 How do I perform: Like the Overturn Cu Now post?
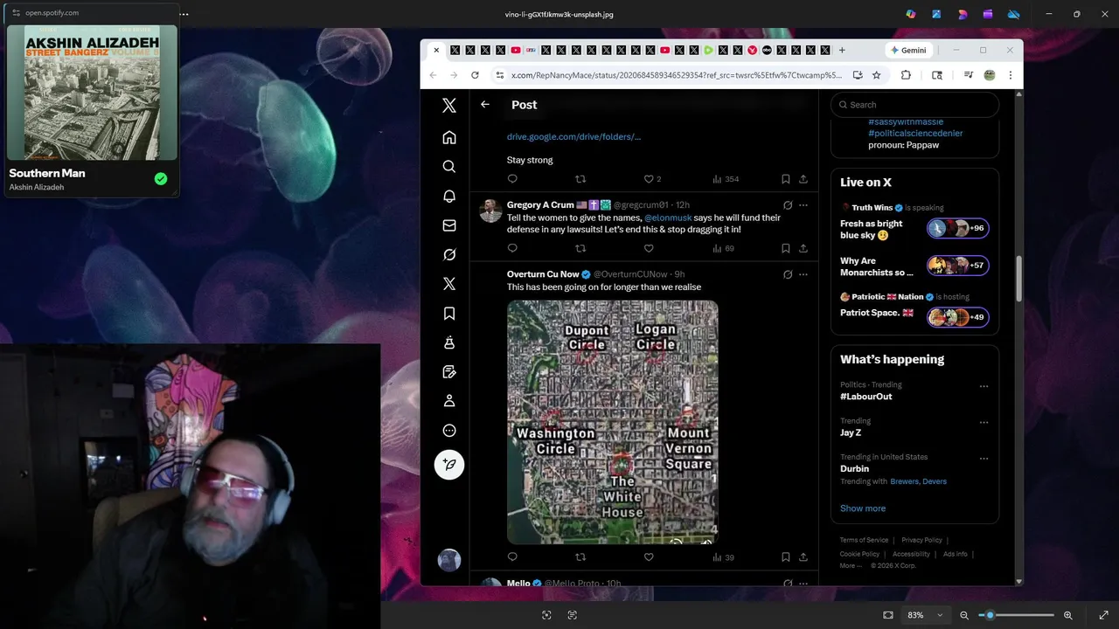[649, 556]
